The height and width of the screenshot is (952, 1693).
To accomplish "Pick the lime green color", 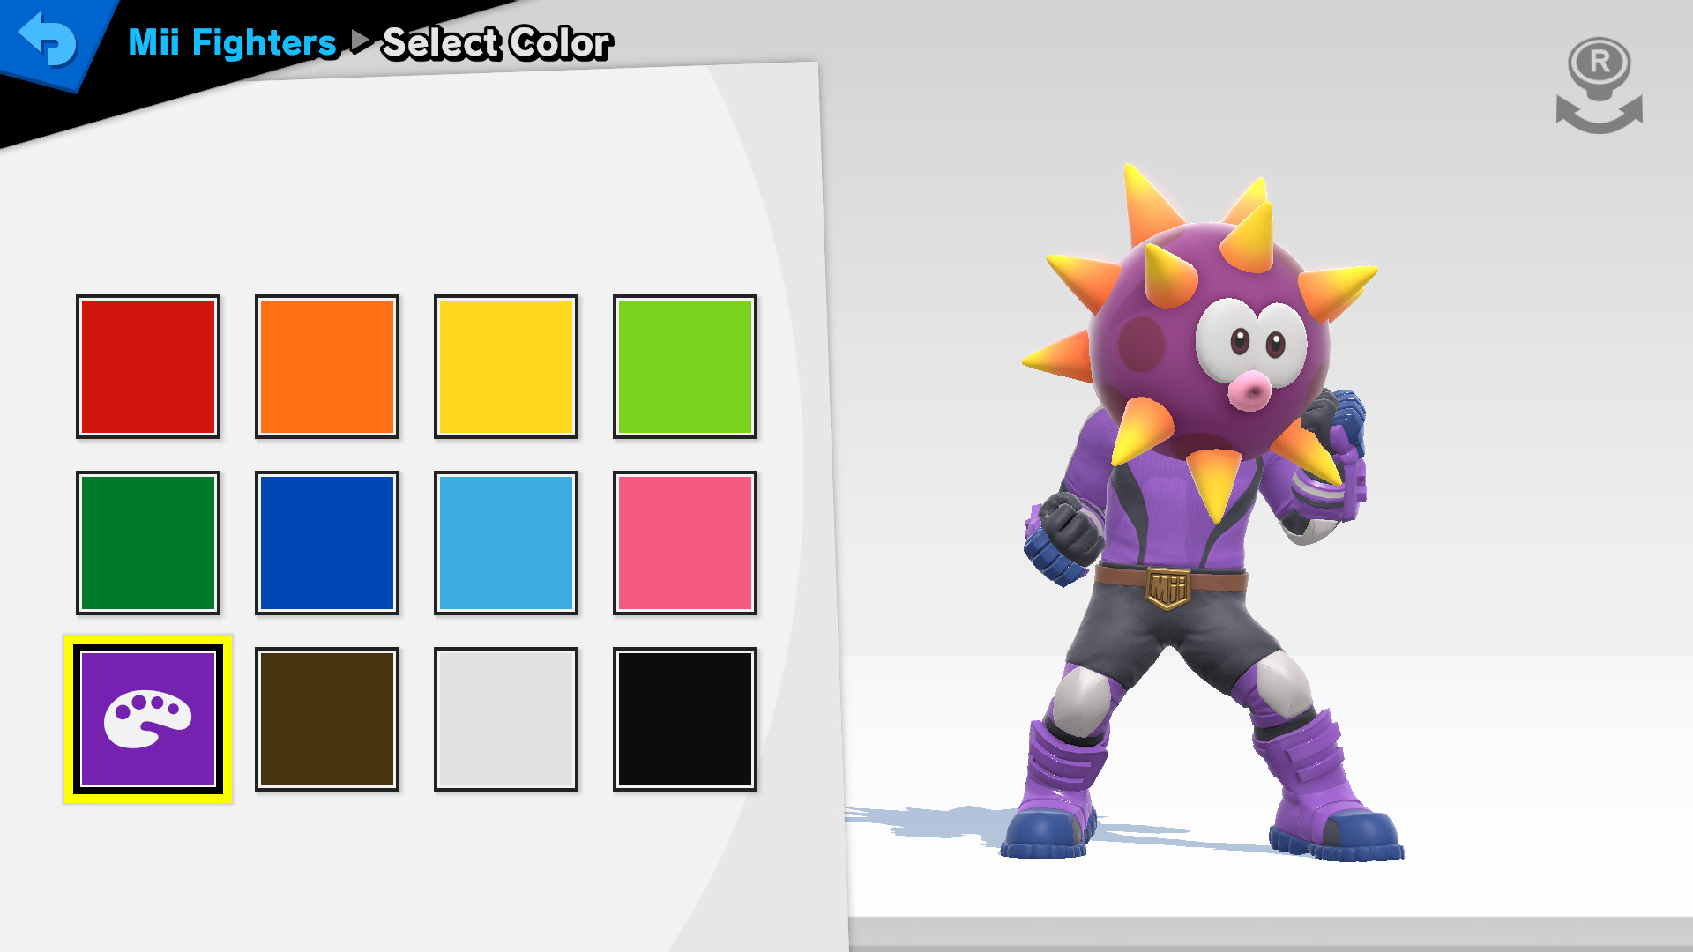I will pyautogui.click(x=688, y=365).
